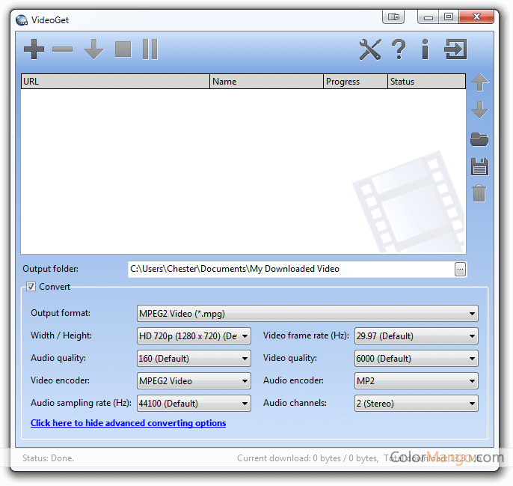This screenshot has width=513, height=486.
Task: Click the Remove video minus icon
Action: [x=62, y=49]
